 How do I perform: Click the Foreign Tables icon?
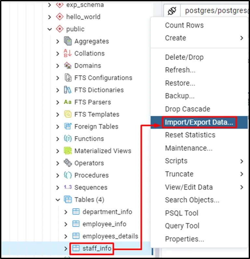tap(68, 126)
